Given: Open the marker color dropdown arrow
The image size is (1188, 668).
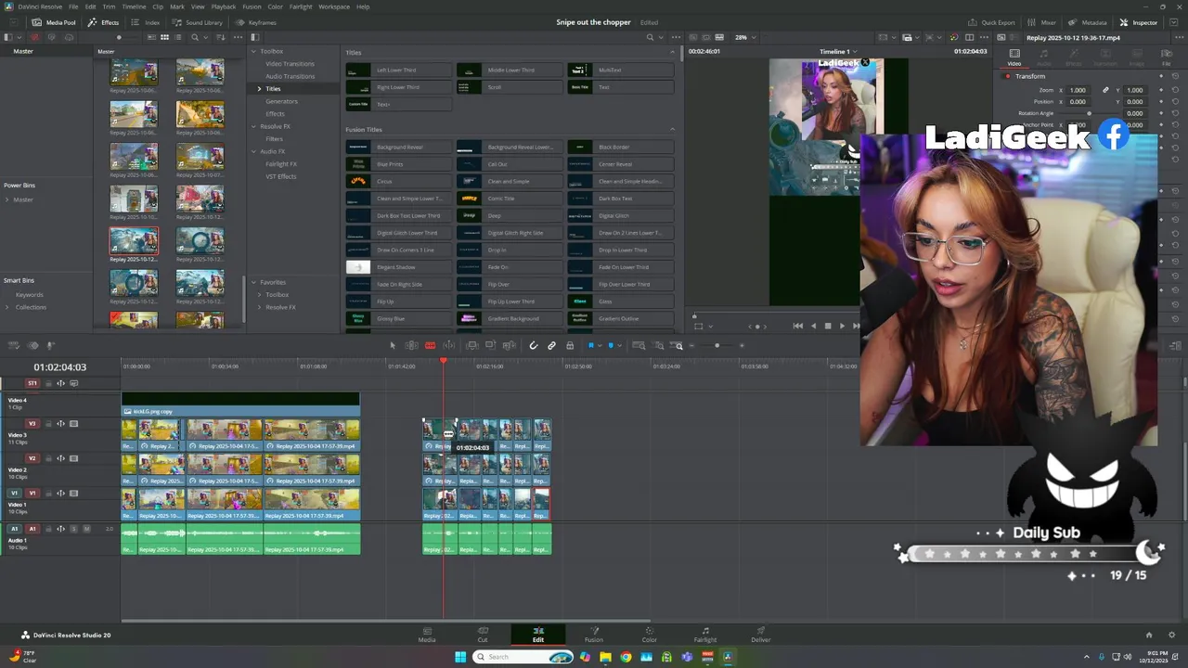Looking at the screenshot, I should pyautogui.click(x=619, y=346).
